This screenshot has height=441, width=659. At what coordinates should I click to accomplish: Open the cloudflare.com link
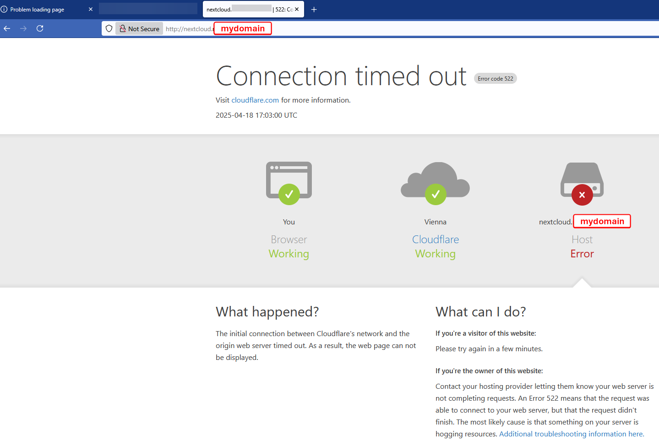pyautogui.click(x=255, y=100)
